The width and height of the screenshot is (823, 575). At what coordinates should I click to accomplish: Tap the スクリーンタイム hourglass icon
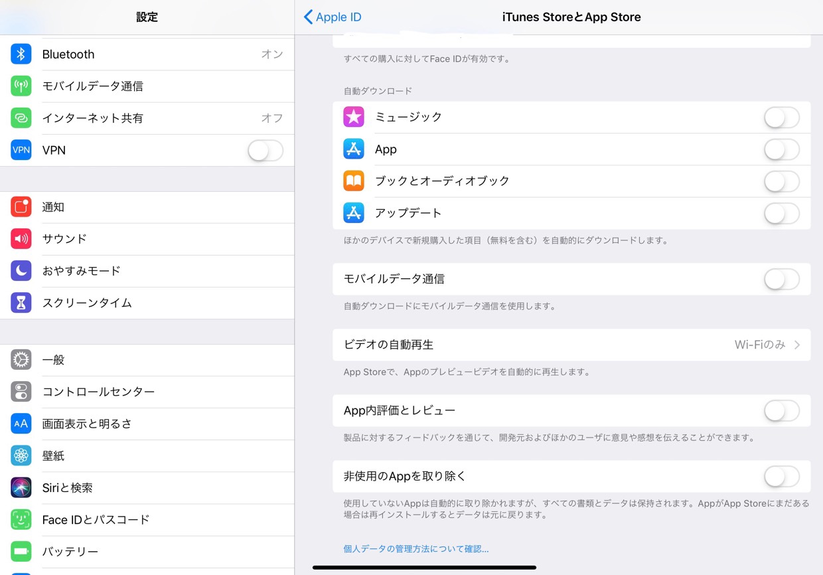[x=21, y=303]
